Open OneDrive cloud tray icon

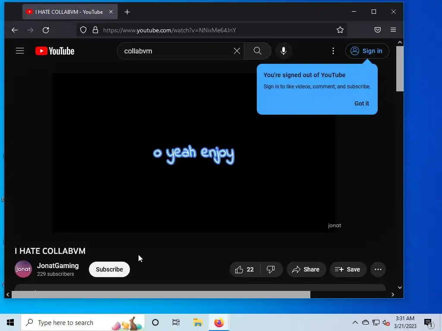(x=365, y=322)
